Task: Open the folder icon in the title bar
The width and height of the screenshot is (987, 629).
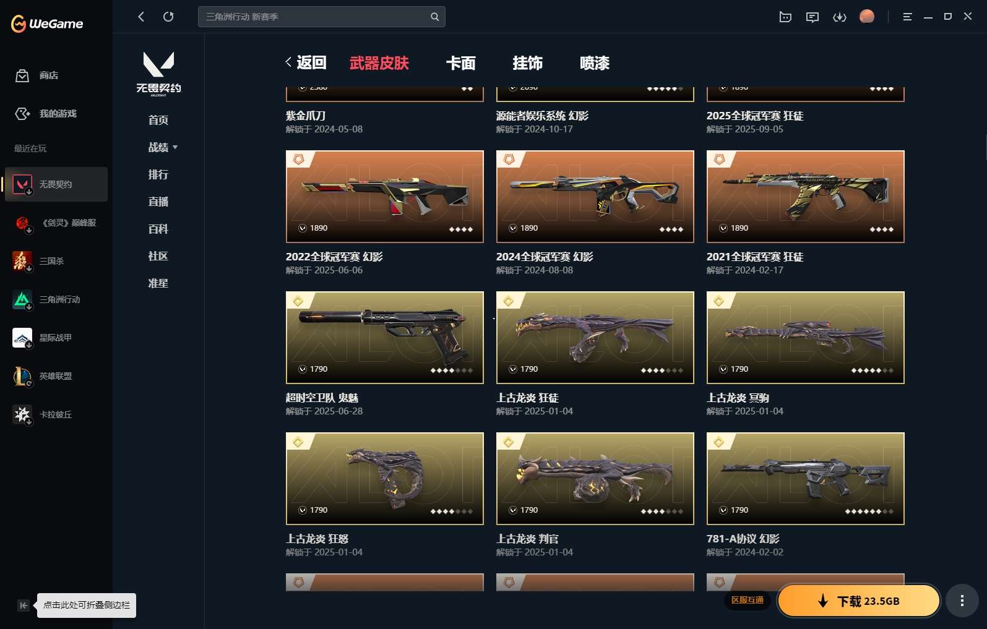Action: [785, 17]
